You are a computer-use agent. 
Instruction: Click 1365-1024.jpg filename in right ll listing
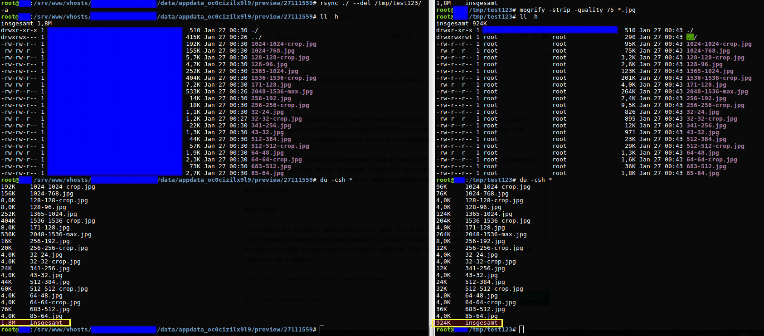pos(710,71)
